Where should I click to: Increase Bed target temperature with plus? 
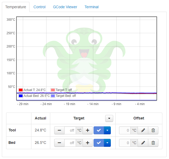coord(88,143)
